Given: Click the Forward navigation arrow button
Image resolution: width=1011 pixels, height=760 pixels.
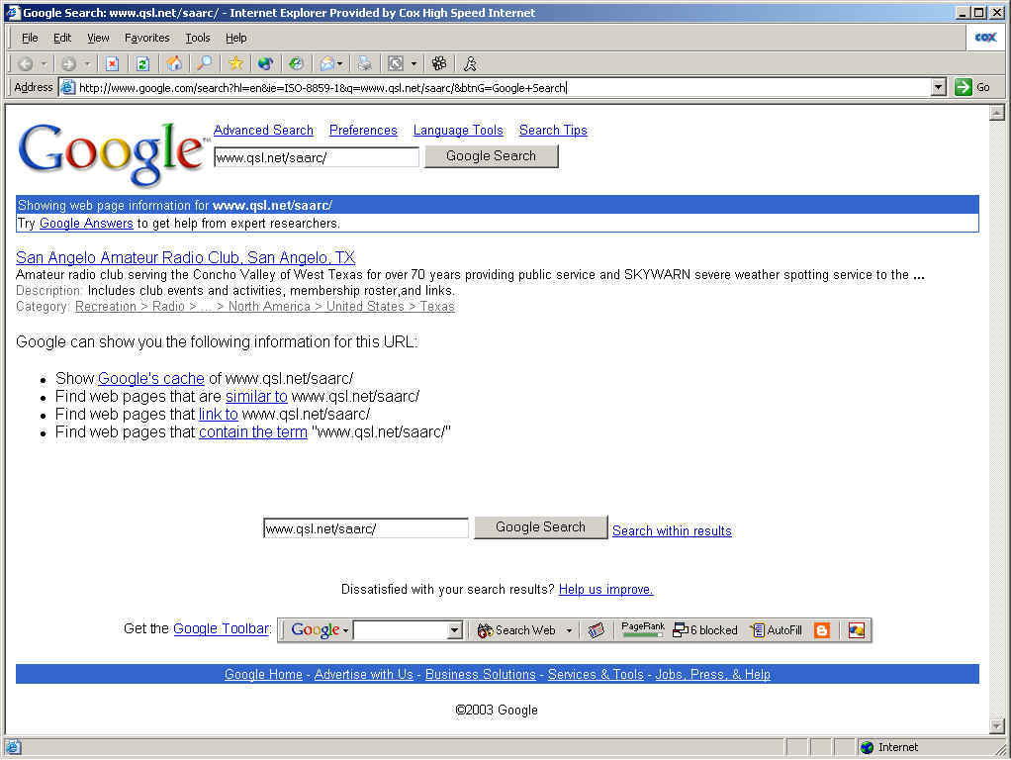Looking at the screenshot, I should pos(68,64).
